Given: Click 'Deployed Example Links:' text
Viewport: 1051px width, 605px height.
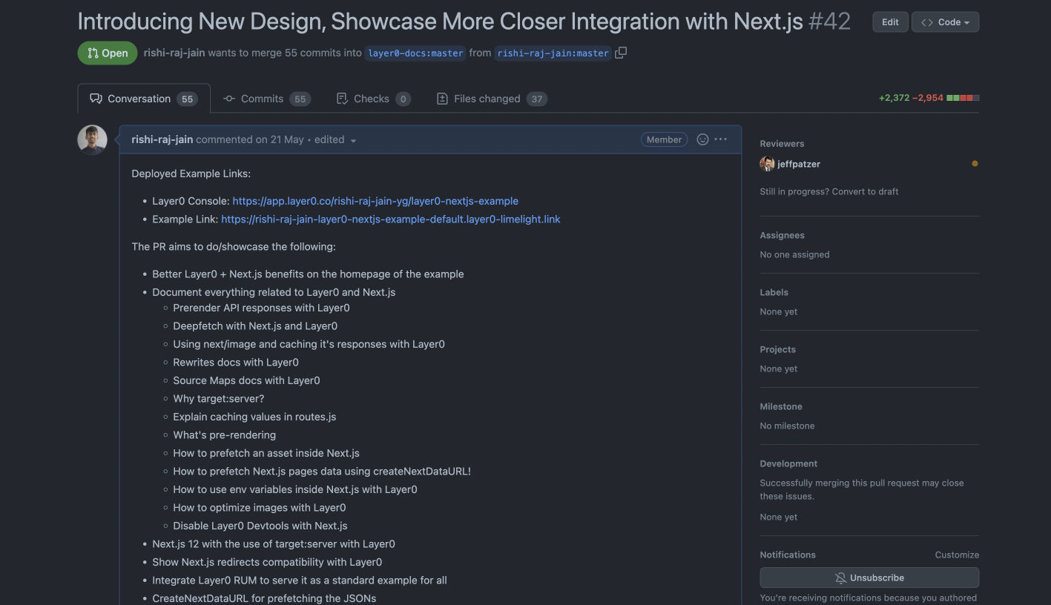Looking at the screenshot, I should coord(191,173).
